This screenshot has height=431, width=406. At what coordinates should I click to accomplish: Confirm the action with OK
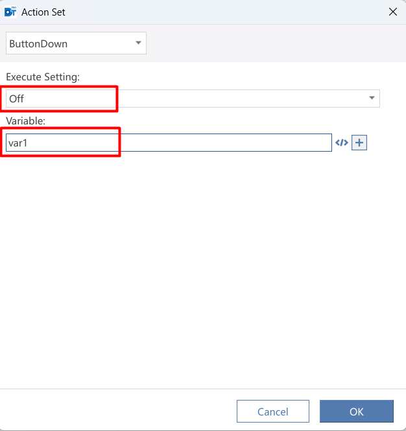(x=357, y=411)
